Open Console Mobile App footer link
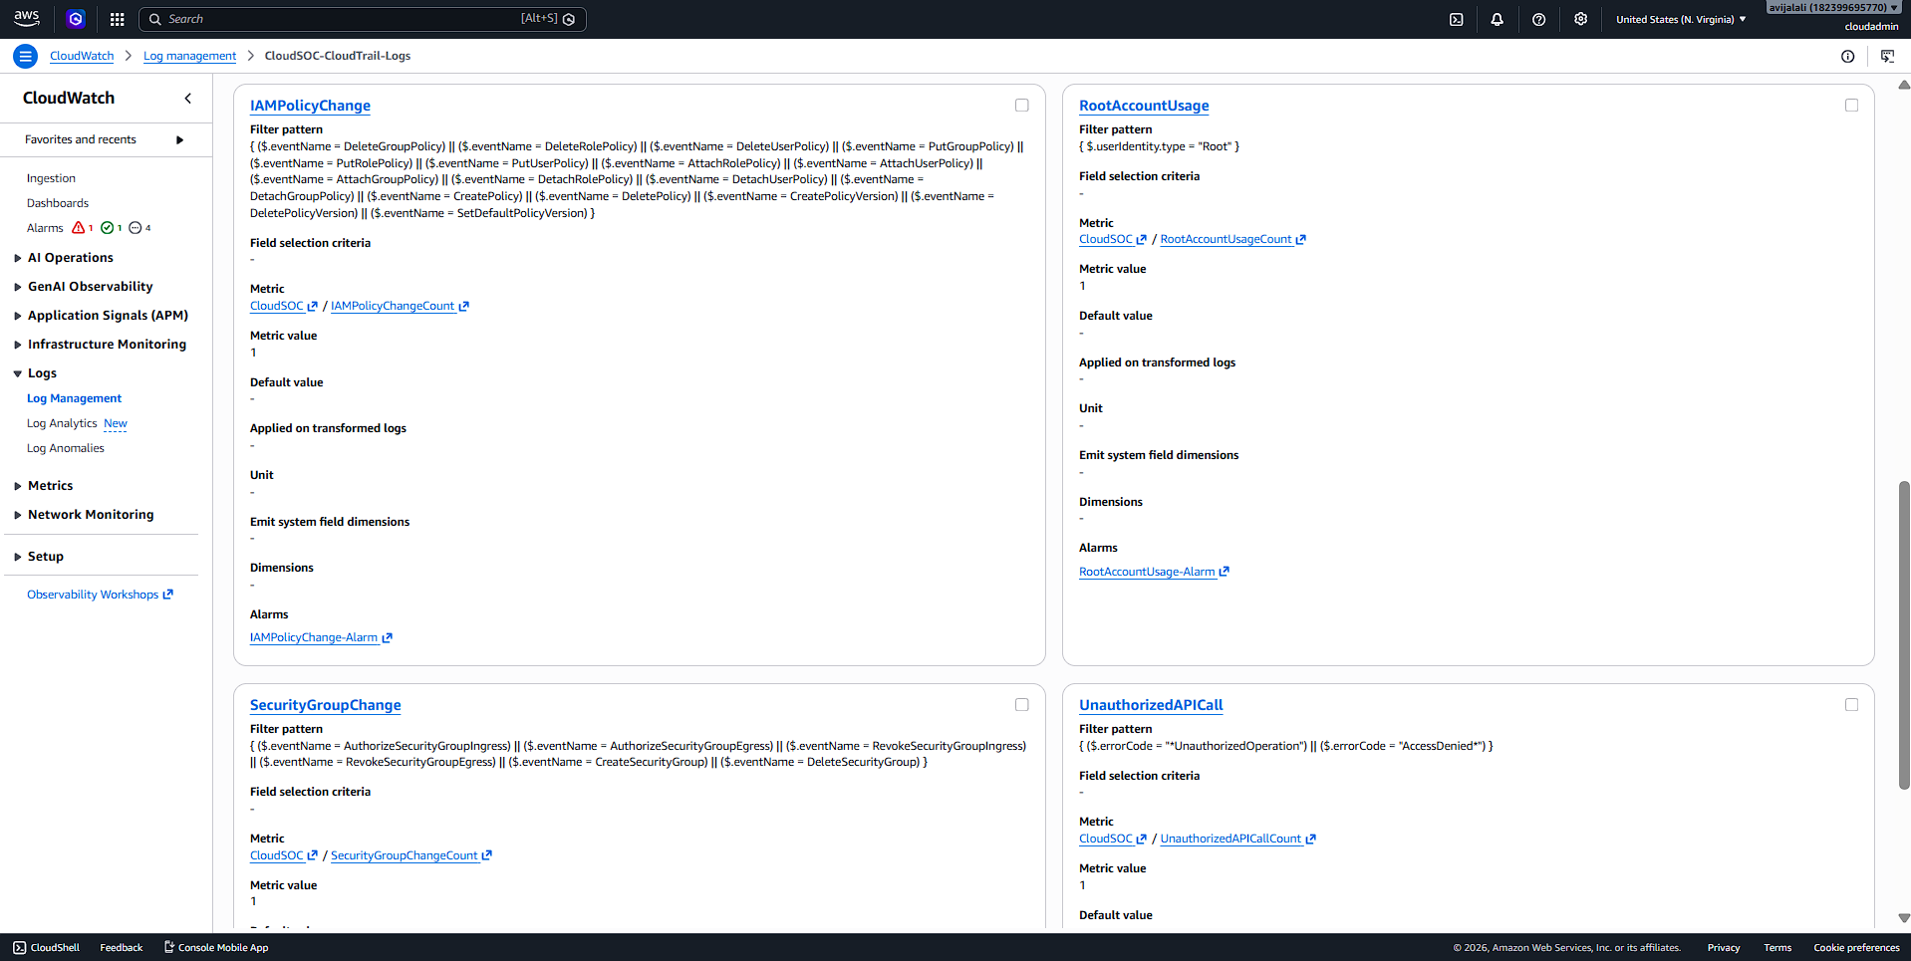The height and width of the screenshot is (961, 1911). tap(216, 947)
